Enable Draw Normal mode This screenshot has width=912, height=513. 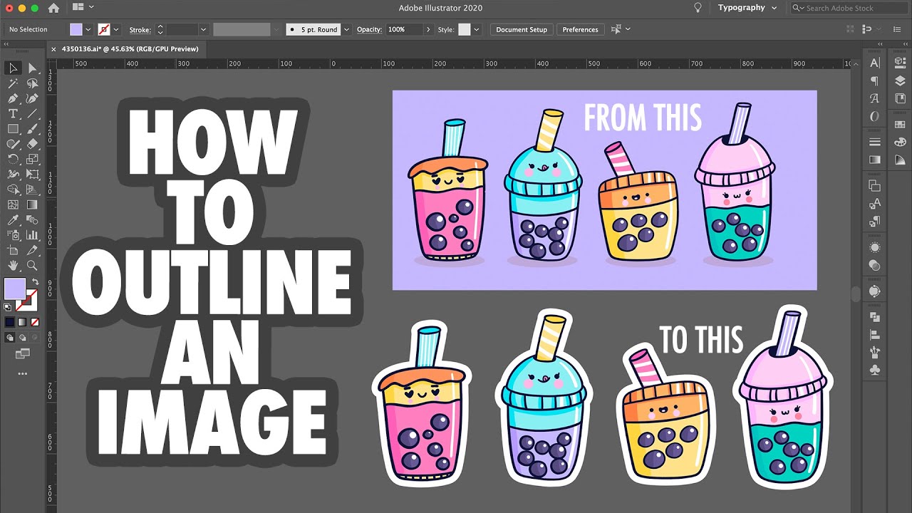click(x=10, y=338)
